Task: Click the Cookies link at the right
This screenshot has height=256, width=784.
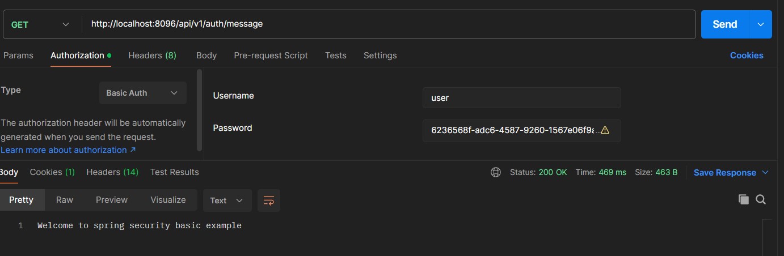Action: [x=746, y=56]
